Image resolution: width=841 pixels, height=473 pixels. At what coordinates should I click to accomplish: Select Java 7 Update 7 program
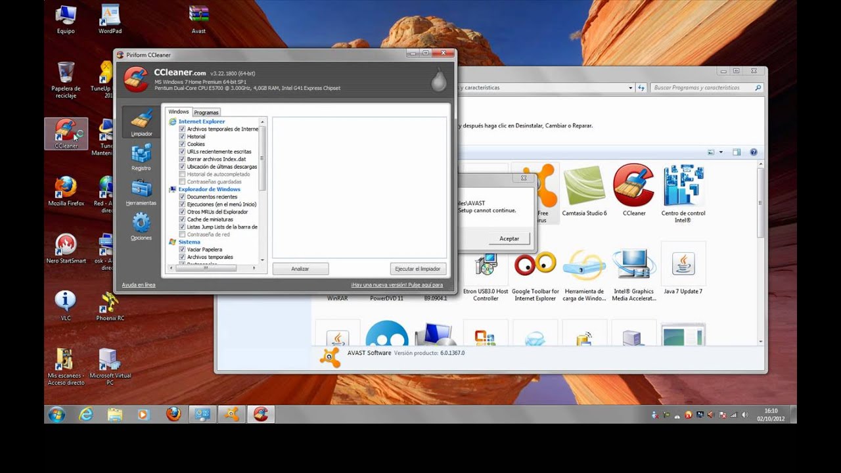(683, 268)
